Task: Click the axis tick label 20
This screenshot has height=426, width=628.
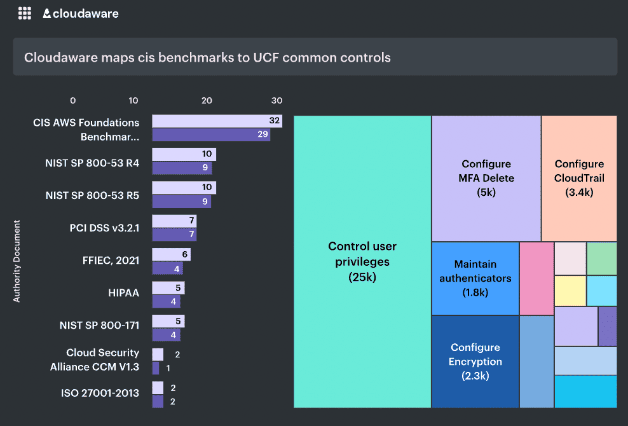Action: coord(207,100)
